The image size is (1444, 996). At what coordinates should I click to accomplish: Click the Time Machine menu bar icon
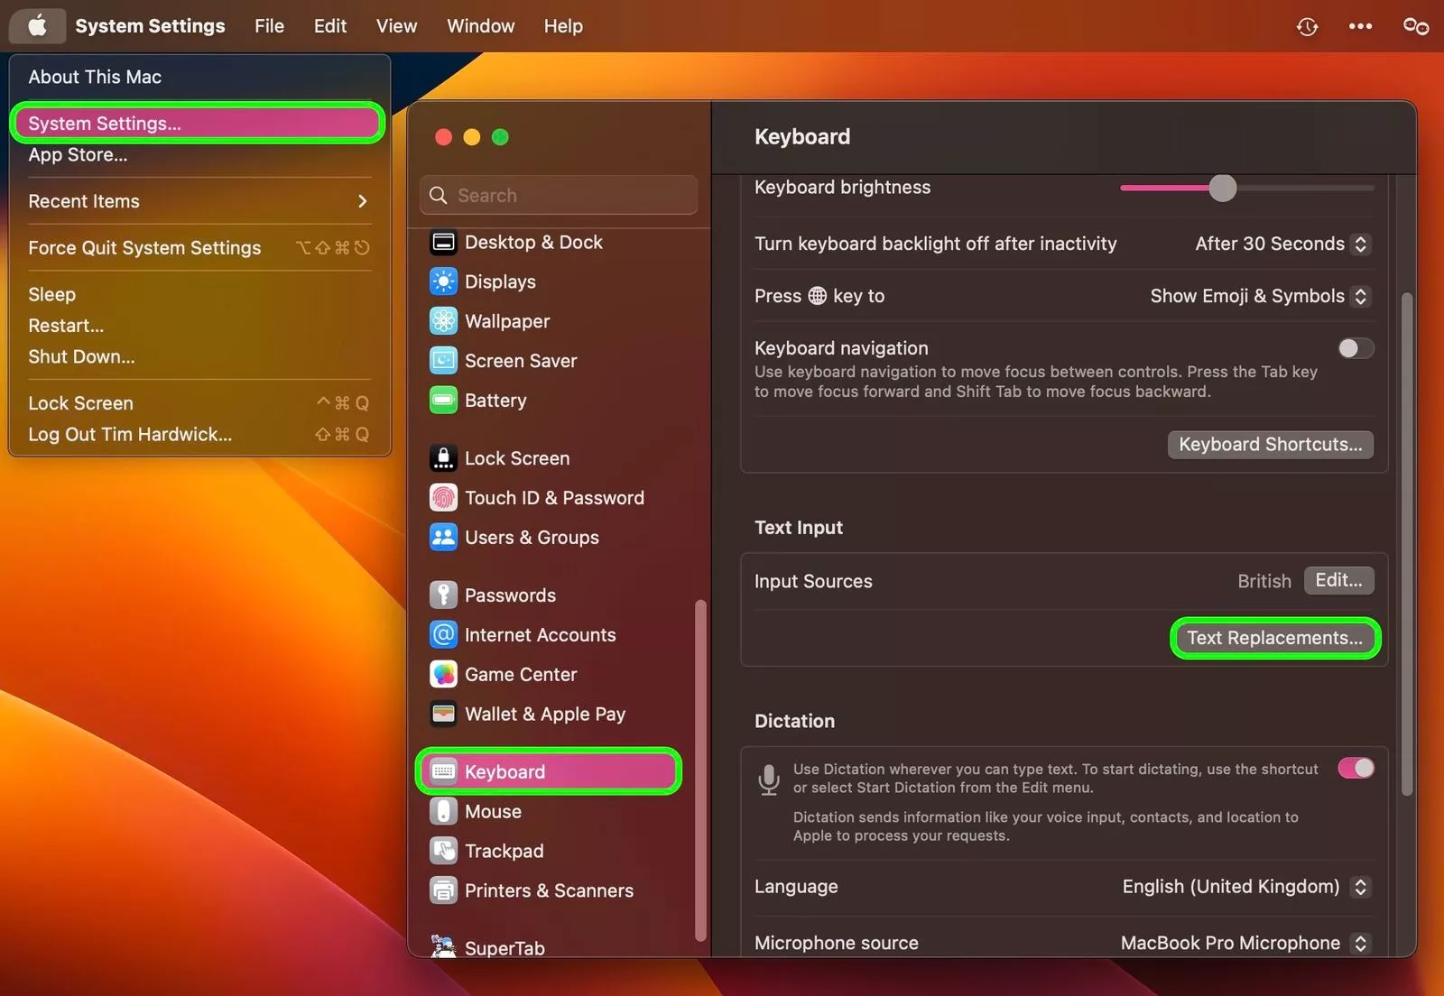[1307, 27]
